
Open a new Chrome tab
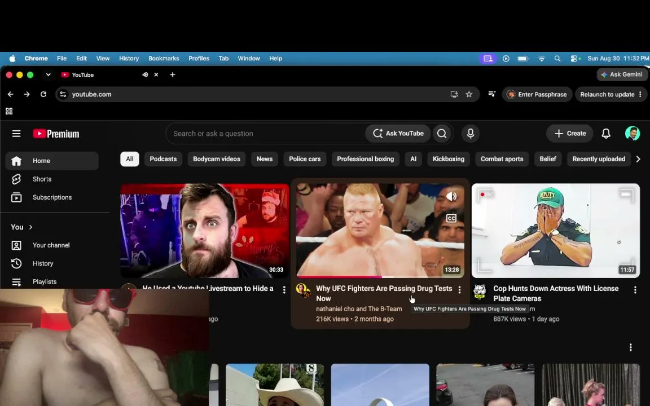(173, 74)
